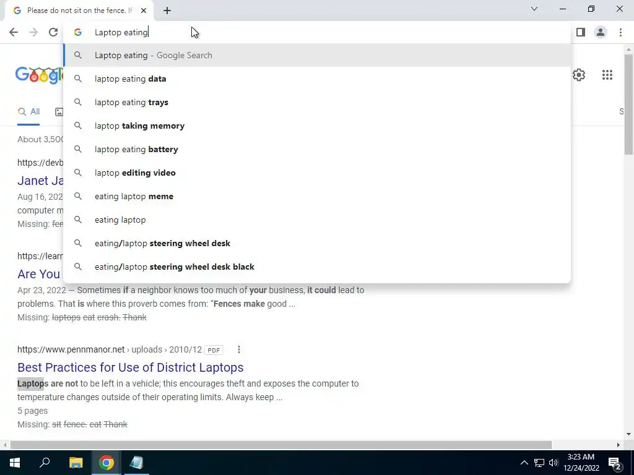Pick the 'laptop eating trays' suggestion
Viewport: 634px width, 475px height.
(x=317, y=102)
